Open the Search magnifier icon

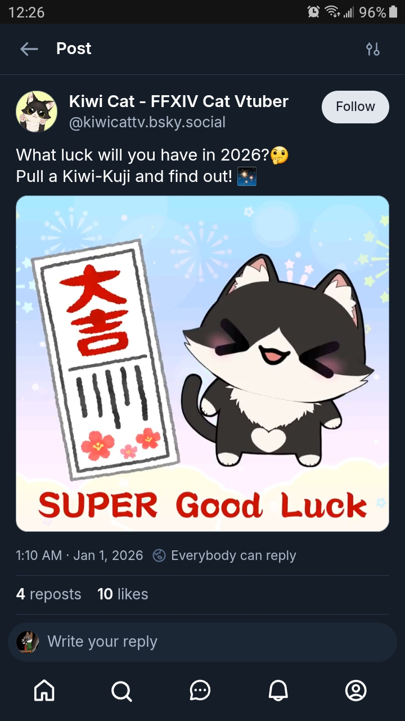click(121, 690)
